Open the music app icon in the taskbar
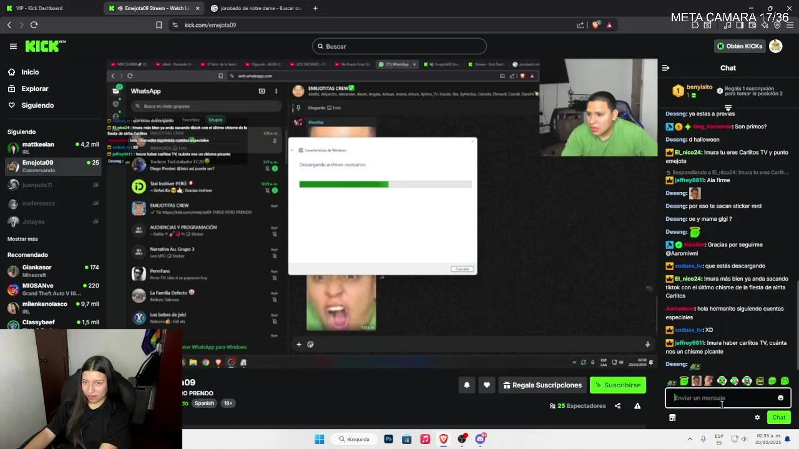 click(x=425, y=439)
